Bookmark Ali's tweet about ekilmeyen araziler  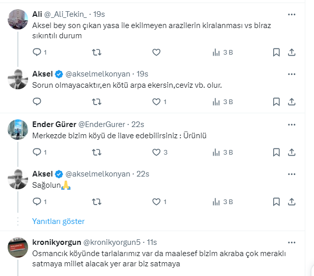(276, 52)
